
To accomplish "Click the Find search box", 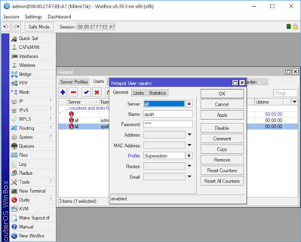I will (285, 93).
